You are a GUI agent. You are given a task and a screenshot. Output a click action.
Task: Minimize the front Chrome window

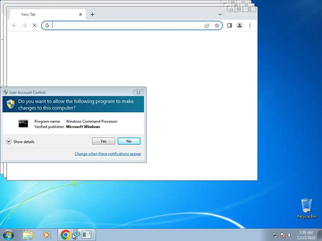coord(231,9)
